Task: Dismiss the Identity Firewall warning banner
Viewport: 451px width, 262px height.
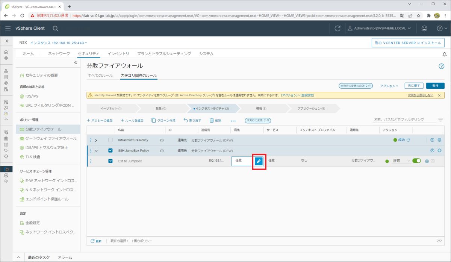Action: (x=439, y=95)
